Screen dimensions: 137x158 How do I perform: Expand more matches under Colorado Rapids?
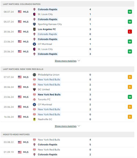[x=66, y=61]
